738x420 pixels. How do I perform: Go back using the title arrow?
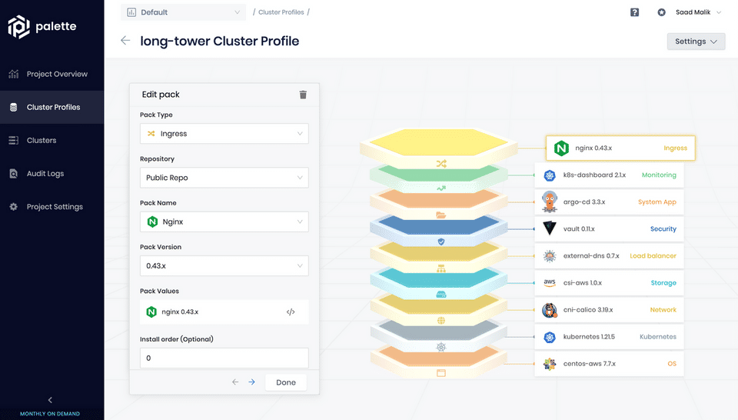click(125, 41)
